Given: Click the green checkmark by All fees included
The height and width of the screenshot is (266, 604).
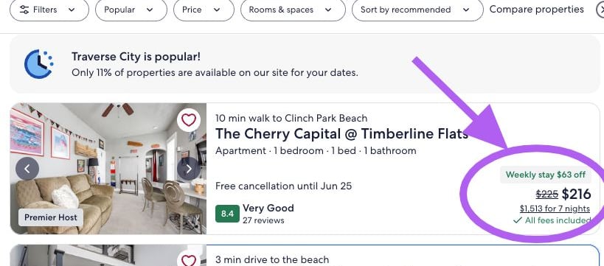Looking at the screenshot, I should [x=518, y=220].
